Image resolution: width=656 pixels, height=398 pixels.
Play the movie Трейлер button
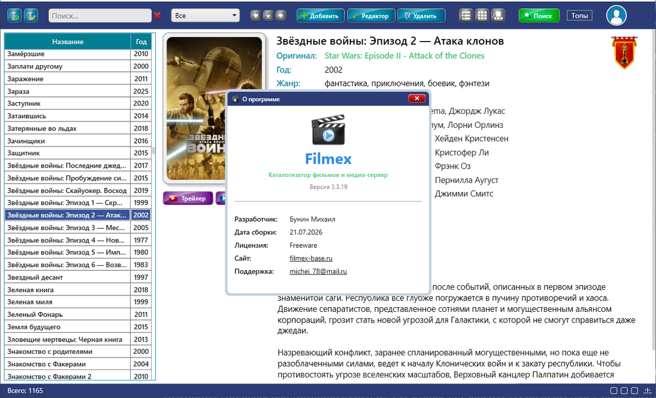pyautogui.click(x=188, y=198)
